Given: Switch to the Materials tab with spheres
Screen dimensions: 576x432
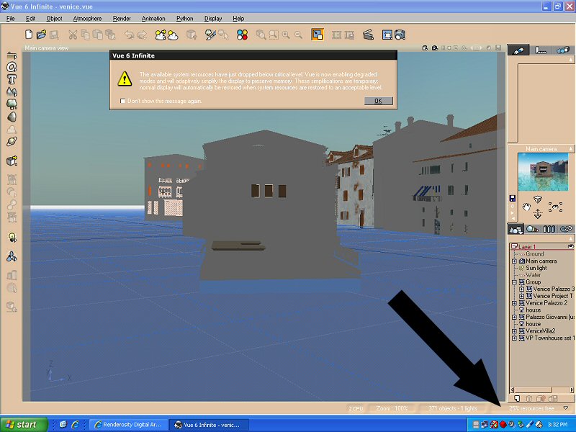Looking at the screenshot, I should tap(532, 229).
